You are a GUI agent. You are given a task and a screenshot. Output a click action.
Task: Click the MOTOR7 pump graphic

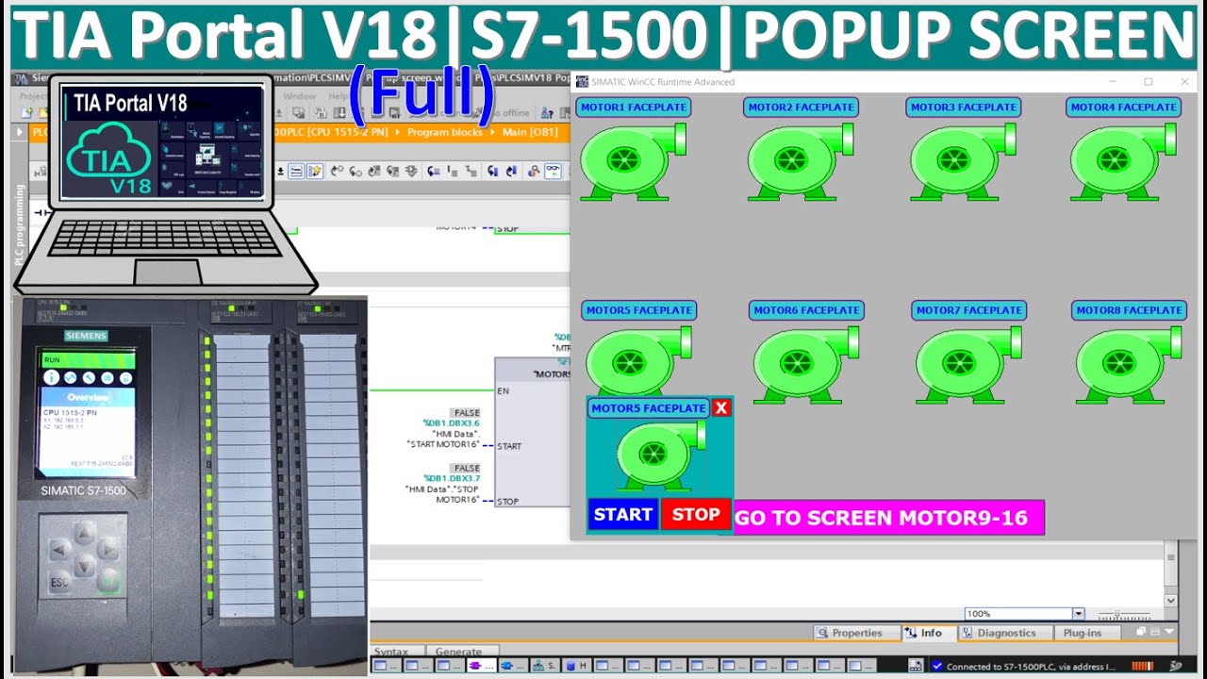coord(968,365)
